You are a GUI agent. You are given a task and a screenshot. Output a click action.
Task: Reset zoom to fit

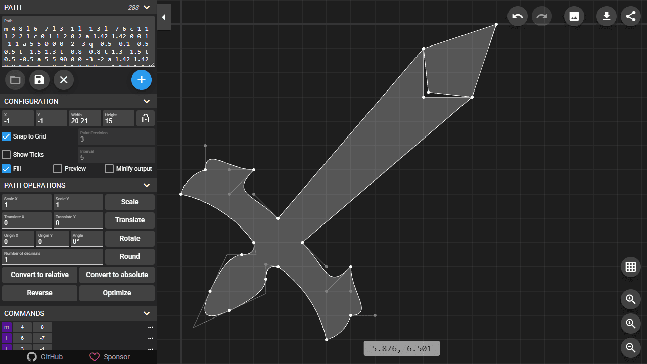(x=631, y=324)
